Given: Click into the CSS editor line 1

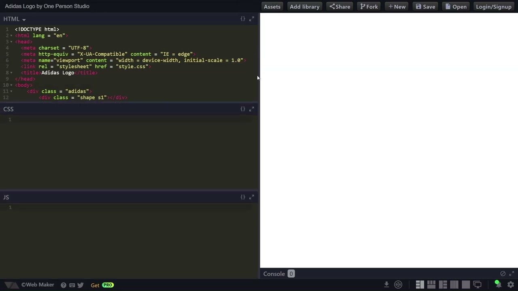Looking at the screenshot, I should click(134, 120).
